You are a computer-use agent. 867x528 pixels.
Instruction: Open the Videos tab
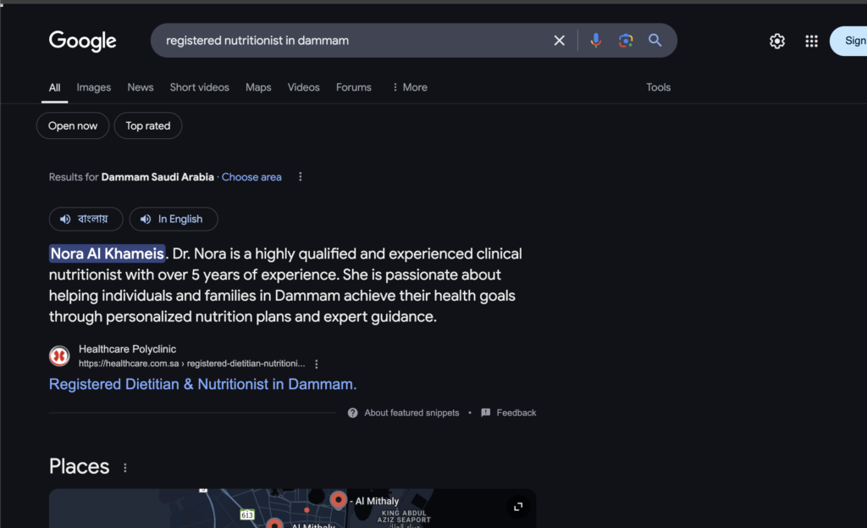pyautogui.click(x=304, y=87)
